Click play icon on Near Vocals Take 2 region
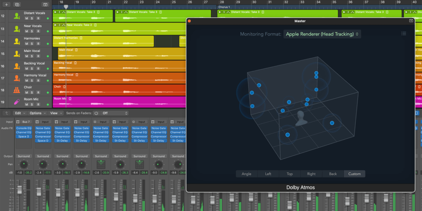Screen dimensions: 422x211 (x=56, y=25)
